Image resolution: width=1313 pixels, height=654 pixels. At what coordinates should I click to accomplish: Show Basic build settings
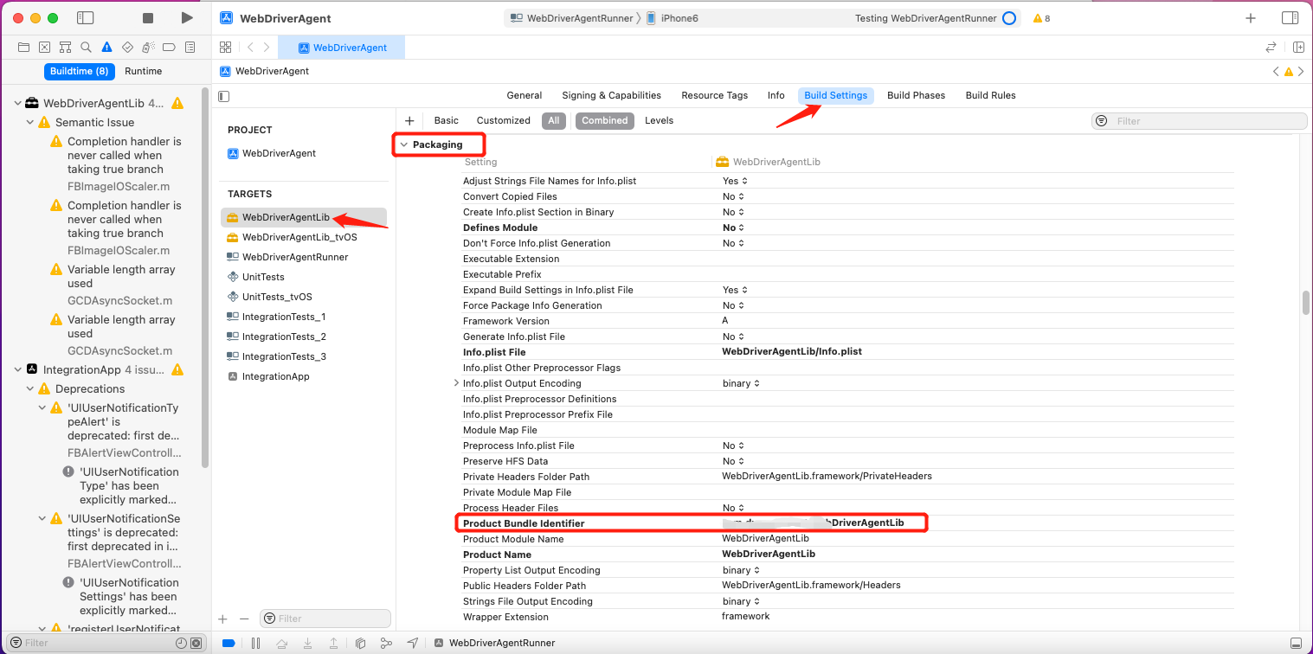point(447,120)
